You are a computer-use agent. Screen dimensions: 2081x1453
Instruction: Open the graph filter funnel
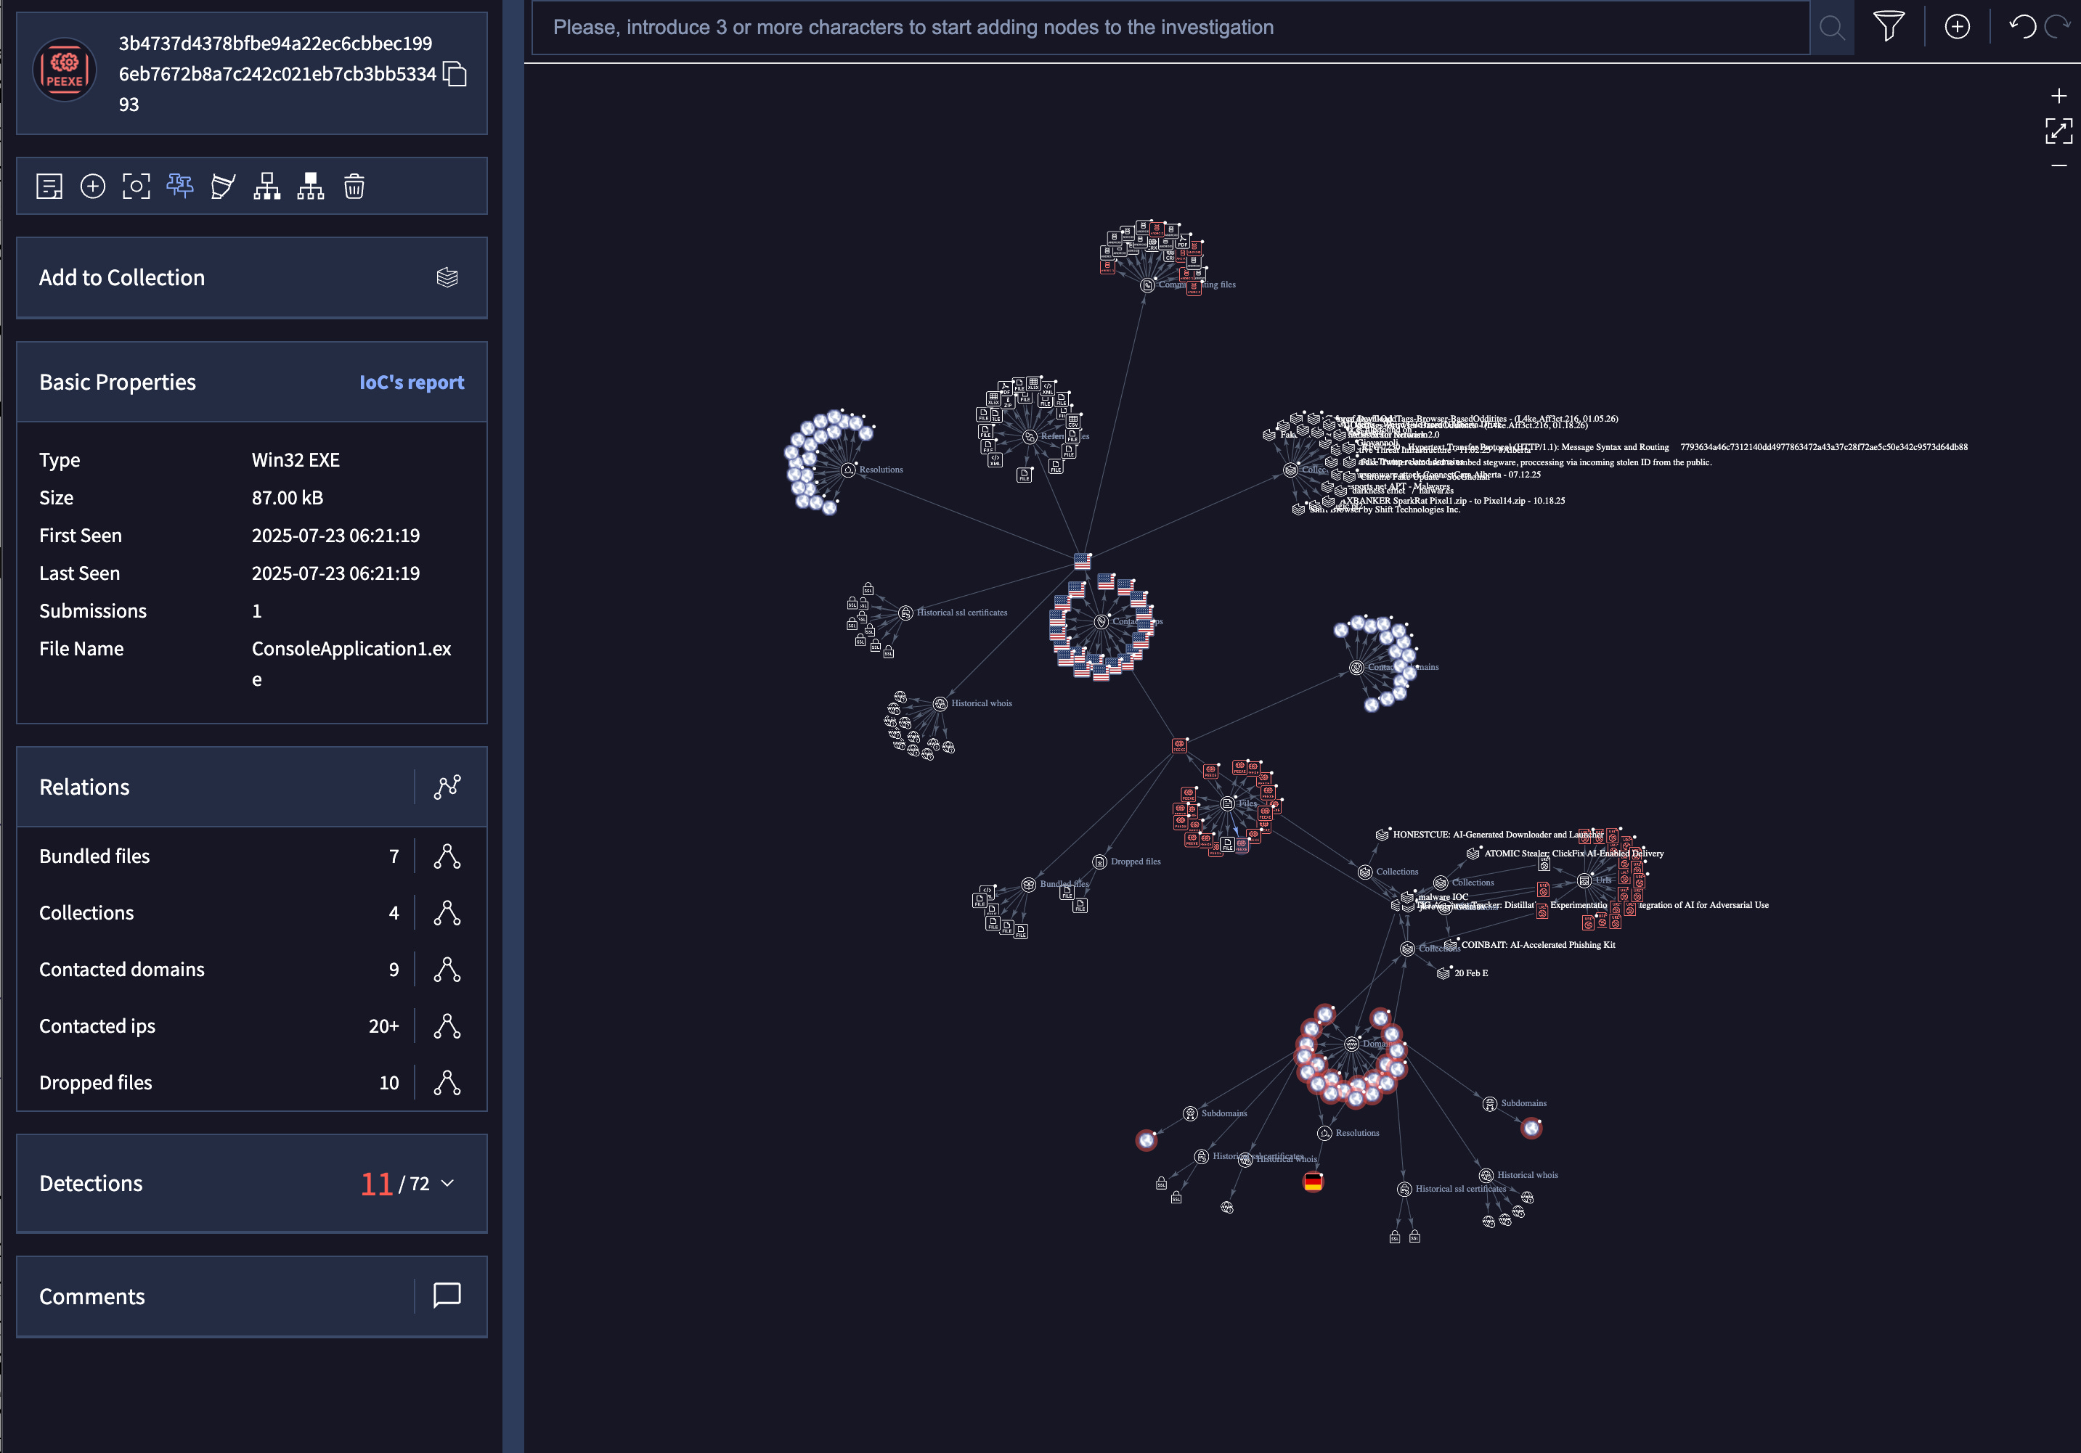(x=1889, y=27)
